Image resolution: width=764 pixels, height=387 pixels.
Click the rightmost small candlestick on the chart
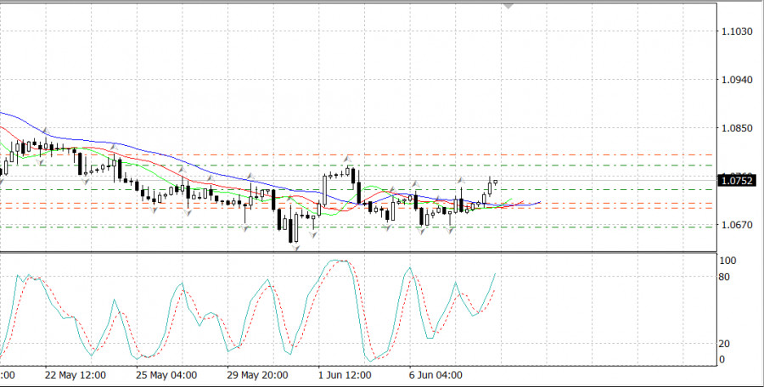pyautogui.click(x=495, y=182)
